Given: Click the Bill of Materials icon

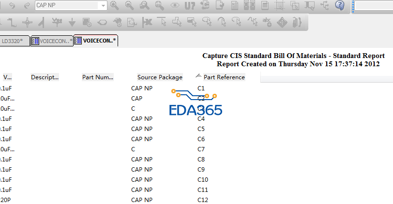Looking at the screenshot, I should click(x=265, y=5).
